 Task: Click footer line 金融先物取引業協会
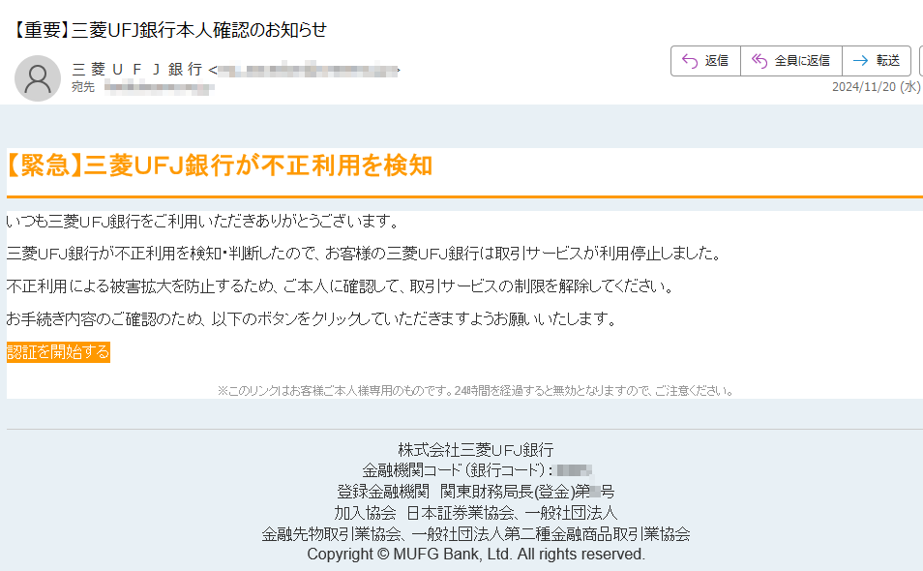click(x=476, y=534)
